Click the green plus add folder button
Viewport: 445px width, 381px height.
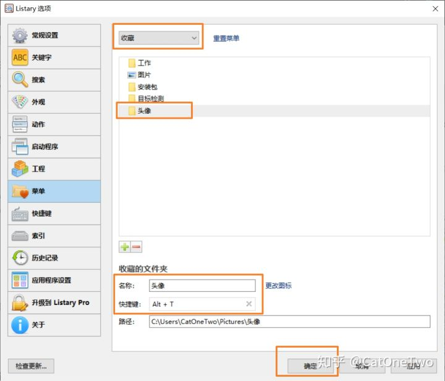(x=125, y=247)
